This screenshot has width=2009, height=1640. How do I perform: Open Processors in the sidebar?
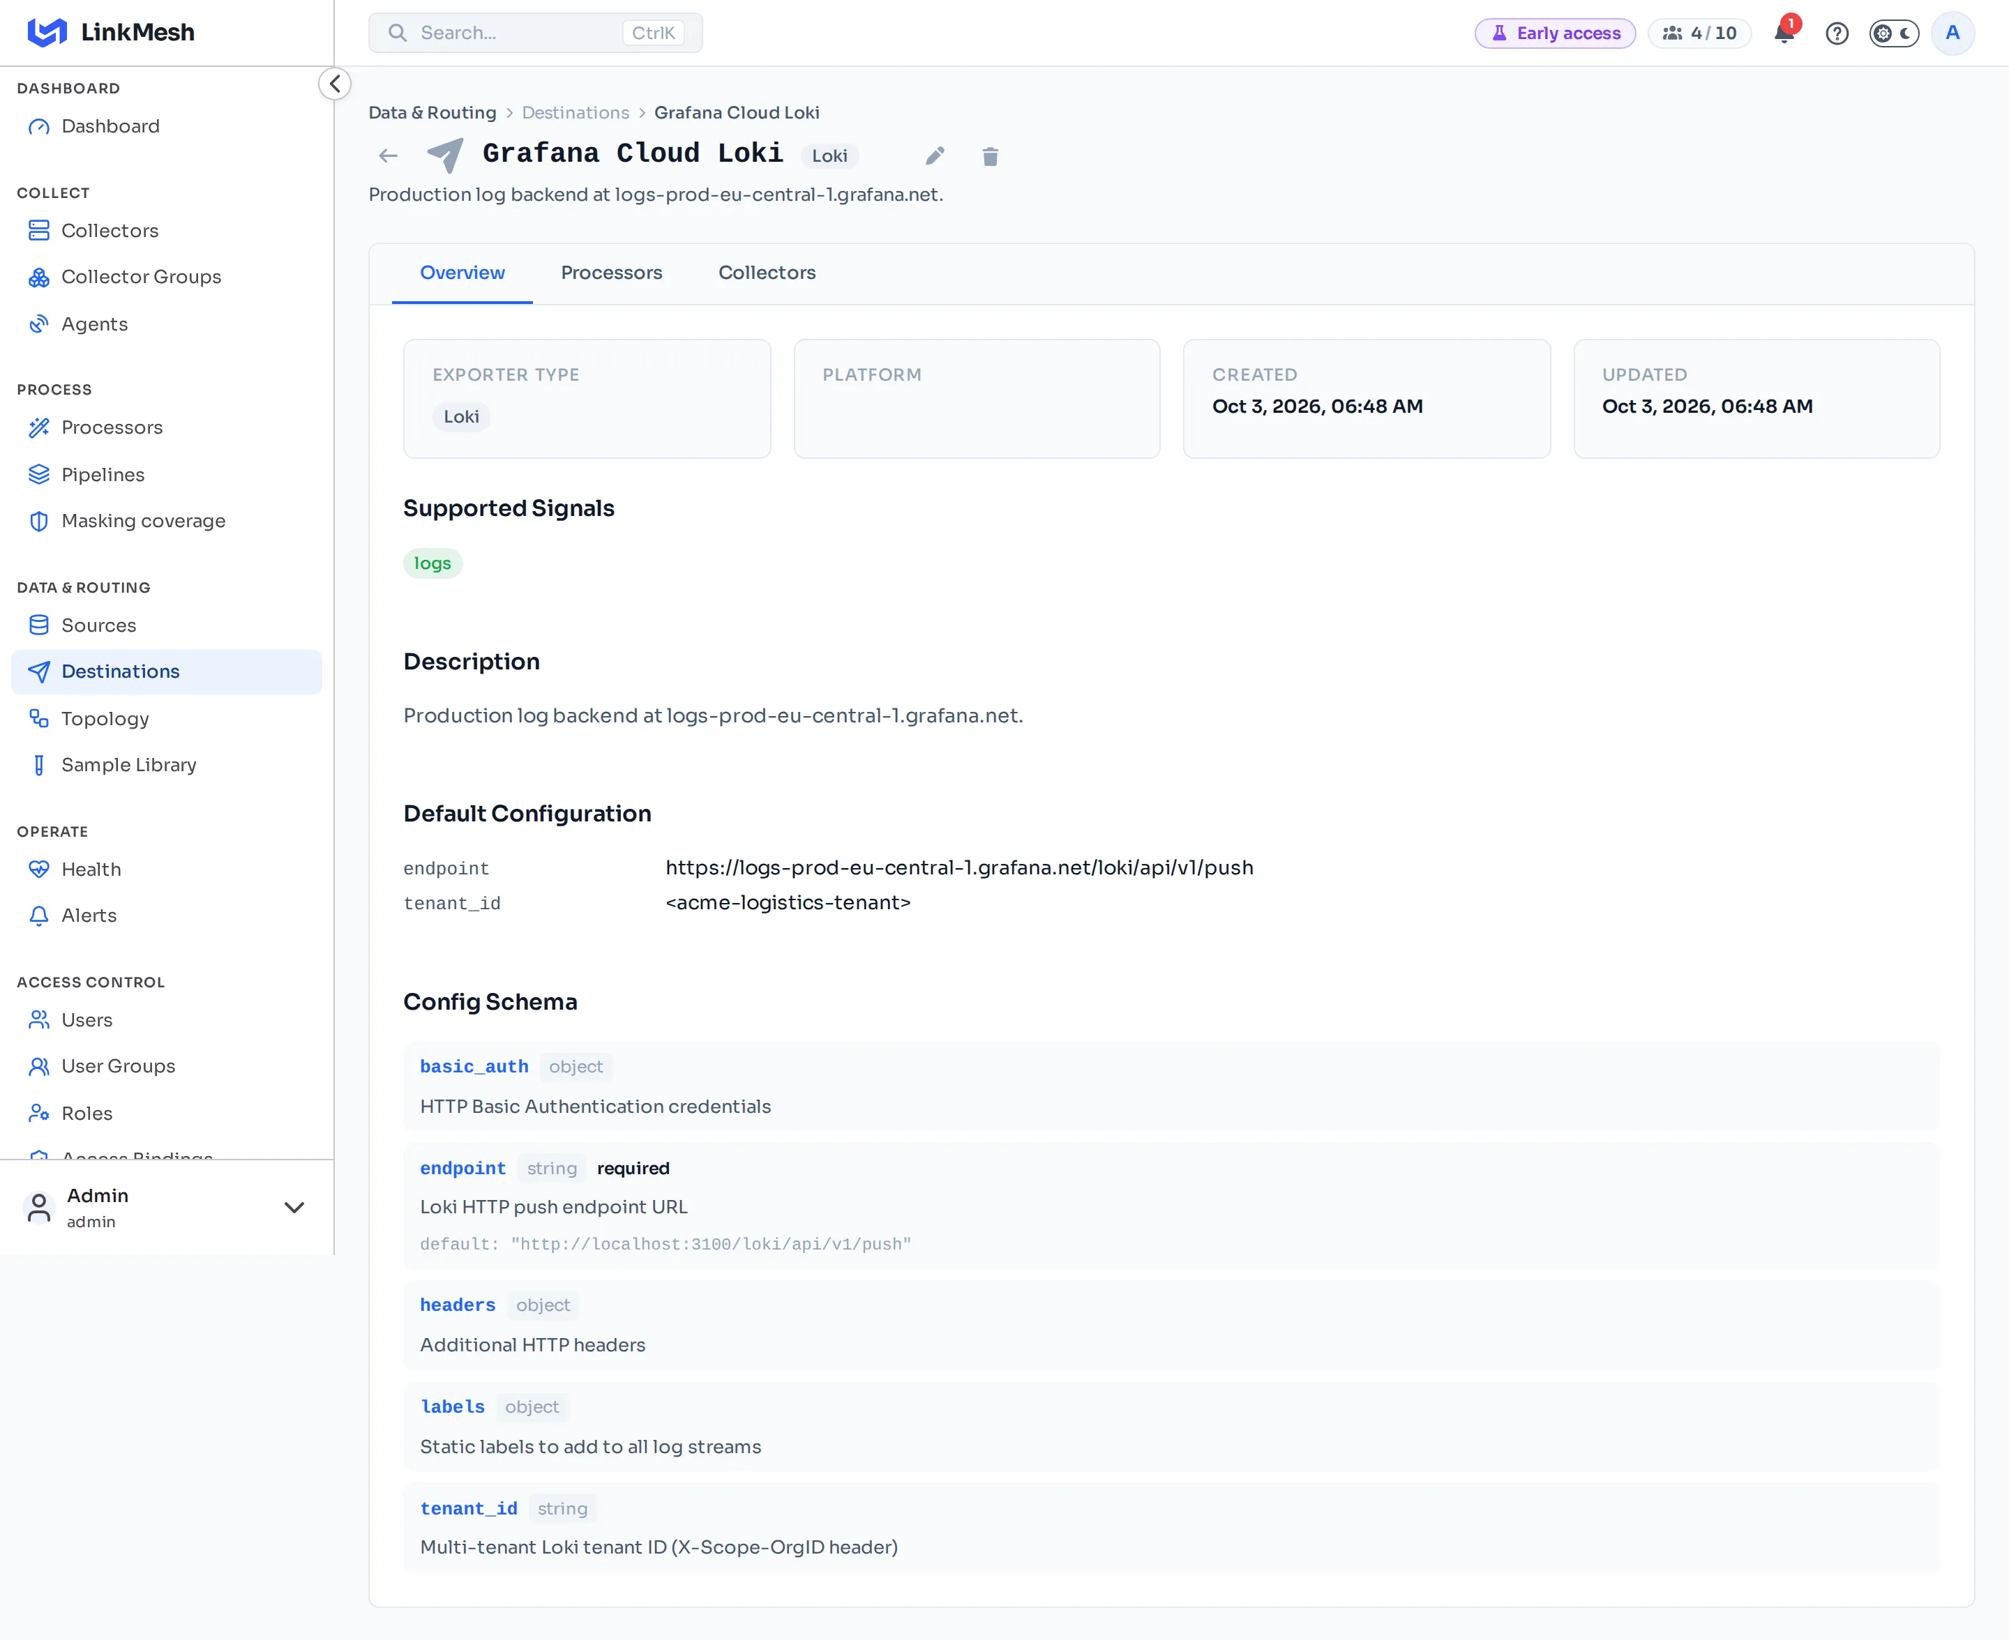pyautogui.click(x=166, y=428)
